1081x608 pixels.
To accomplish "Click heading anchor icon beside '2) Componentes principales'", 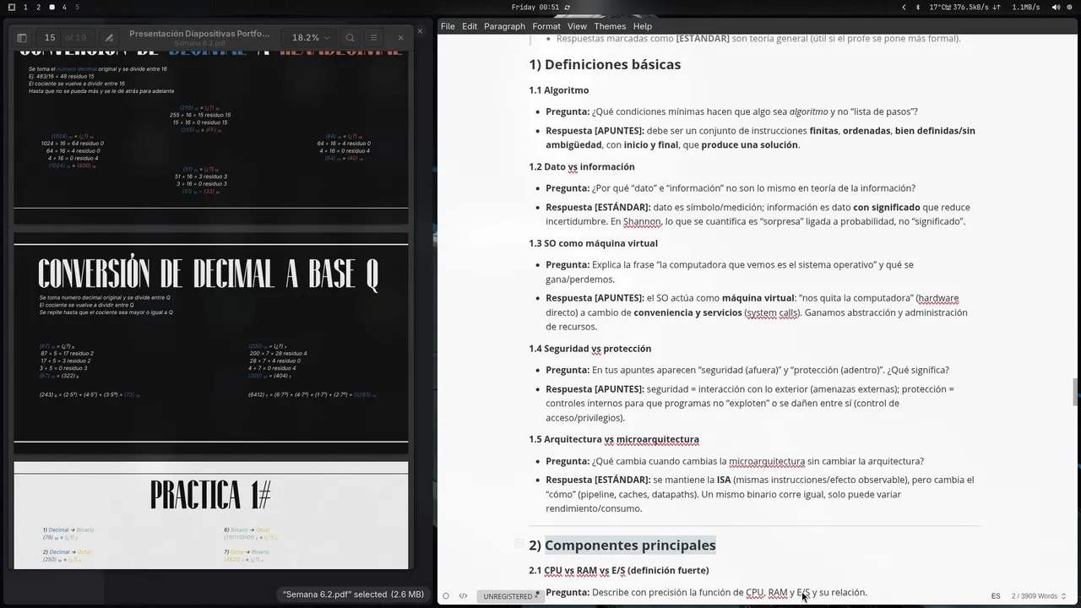I will 520,545.
